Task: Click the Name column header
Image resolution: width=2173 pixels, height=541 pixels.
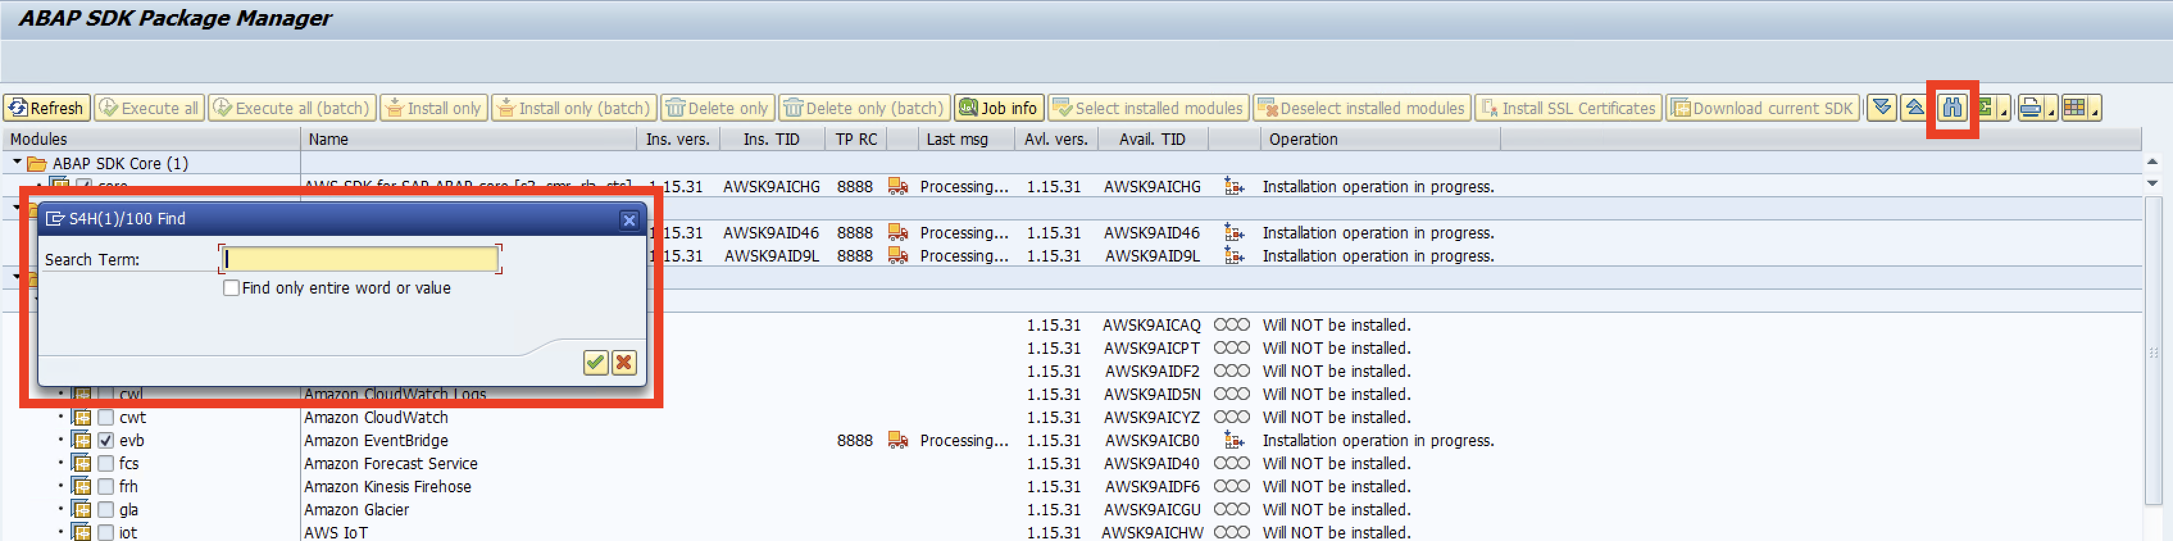Action: 468,139
